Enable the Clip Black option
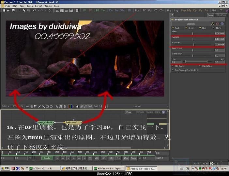The width and height of the screenshot is (229, 176). [173, 66]
